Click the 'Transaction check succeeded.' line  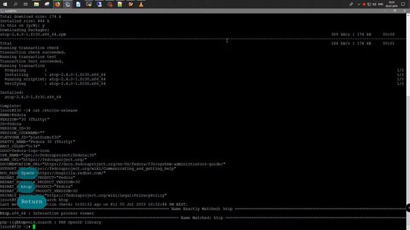tap(33, 52)
